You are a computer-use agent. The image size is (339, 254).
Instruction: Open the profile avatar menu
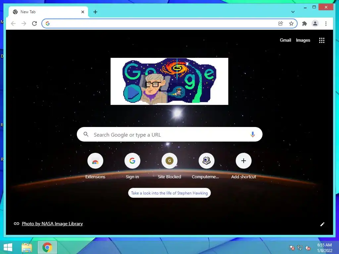pos(315,23)
